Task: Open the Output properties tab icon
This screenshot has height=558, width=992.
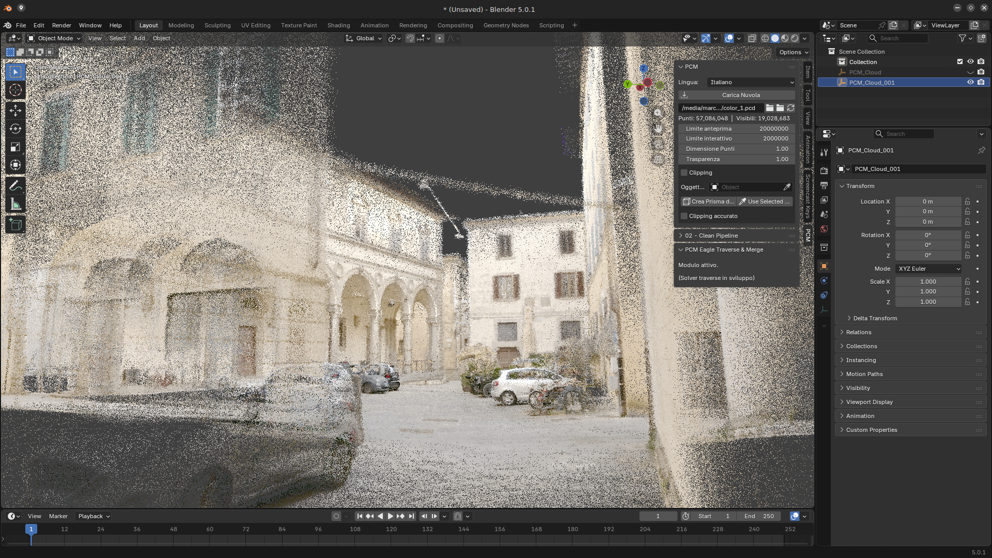Action: point(824,185)
